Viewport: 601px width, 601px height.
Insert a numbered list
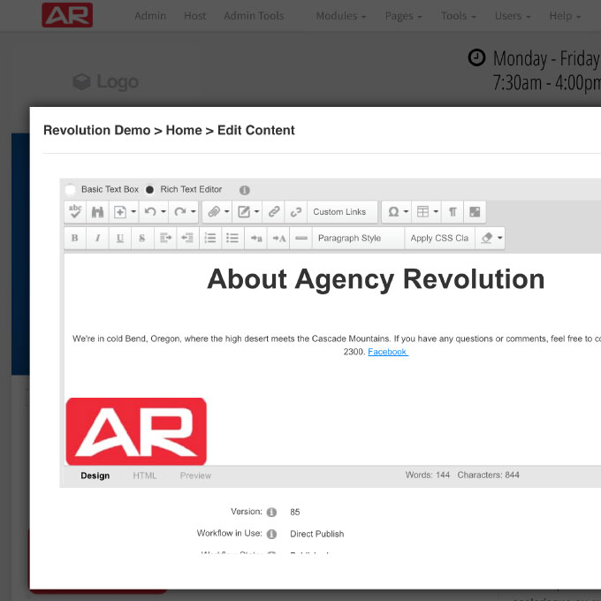[210, 238]
